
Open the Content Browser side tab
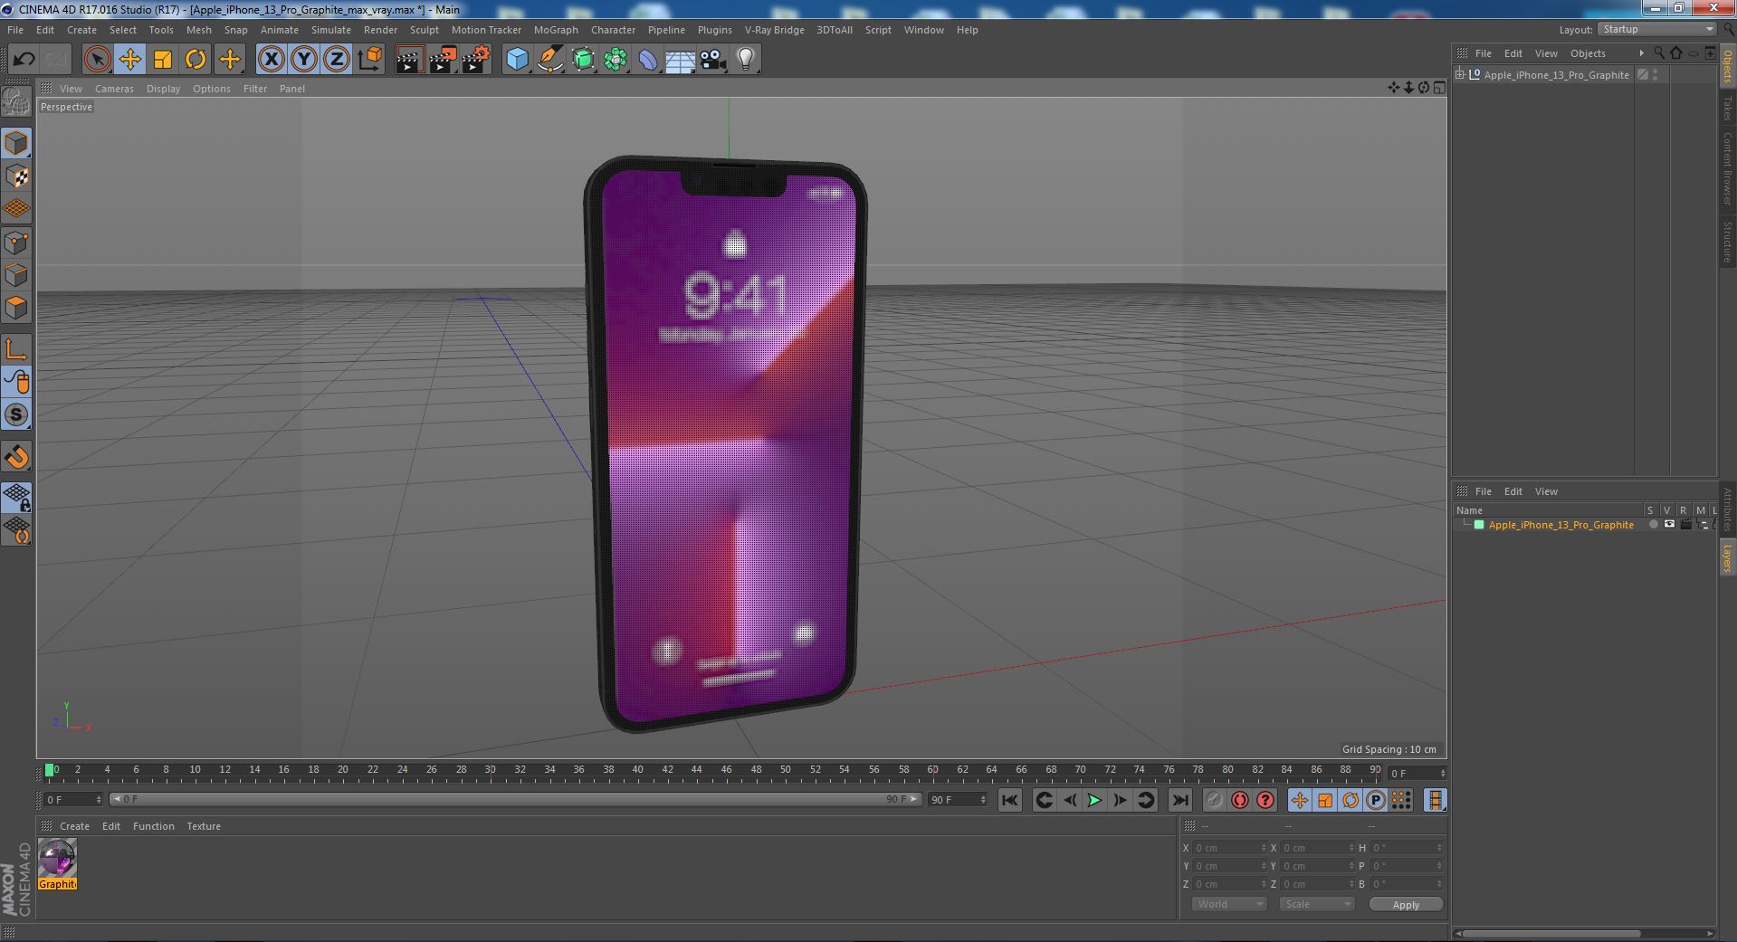(1727, 168)
